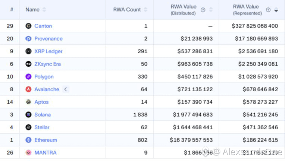Select Polygon RWA count 330
Screen dimensions: 285x161
pos(142,77)
